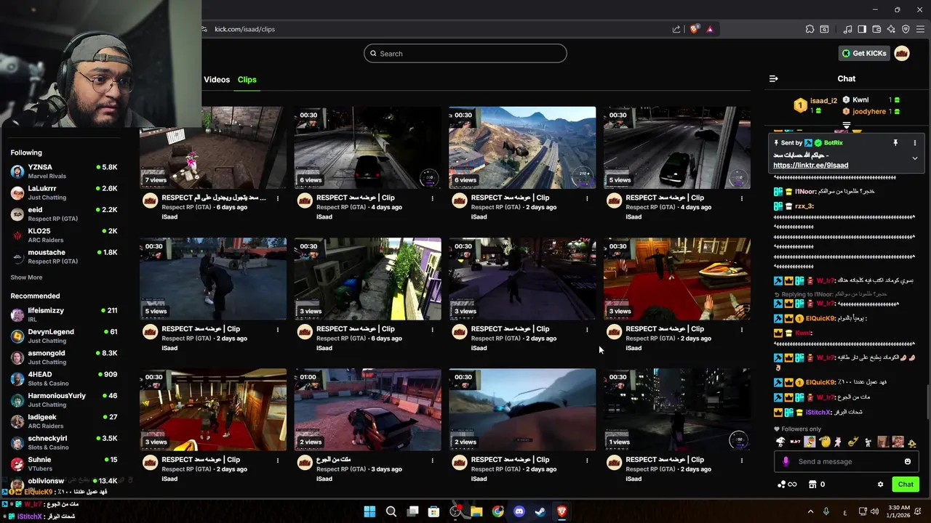This screenshot has width=931, height=523.
Task: Click the browser address bar URL
Action: coord(244,29)
